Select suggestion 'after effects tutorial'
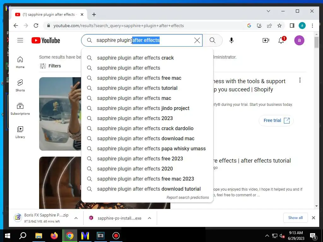Screen dimensions: 323x242 click(x=147, y=88)
